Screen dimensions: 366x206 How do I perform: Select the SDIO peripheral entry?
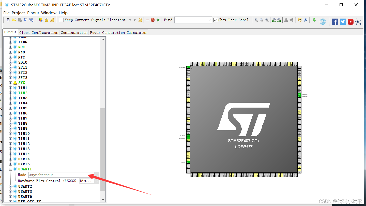23,62
